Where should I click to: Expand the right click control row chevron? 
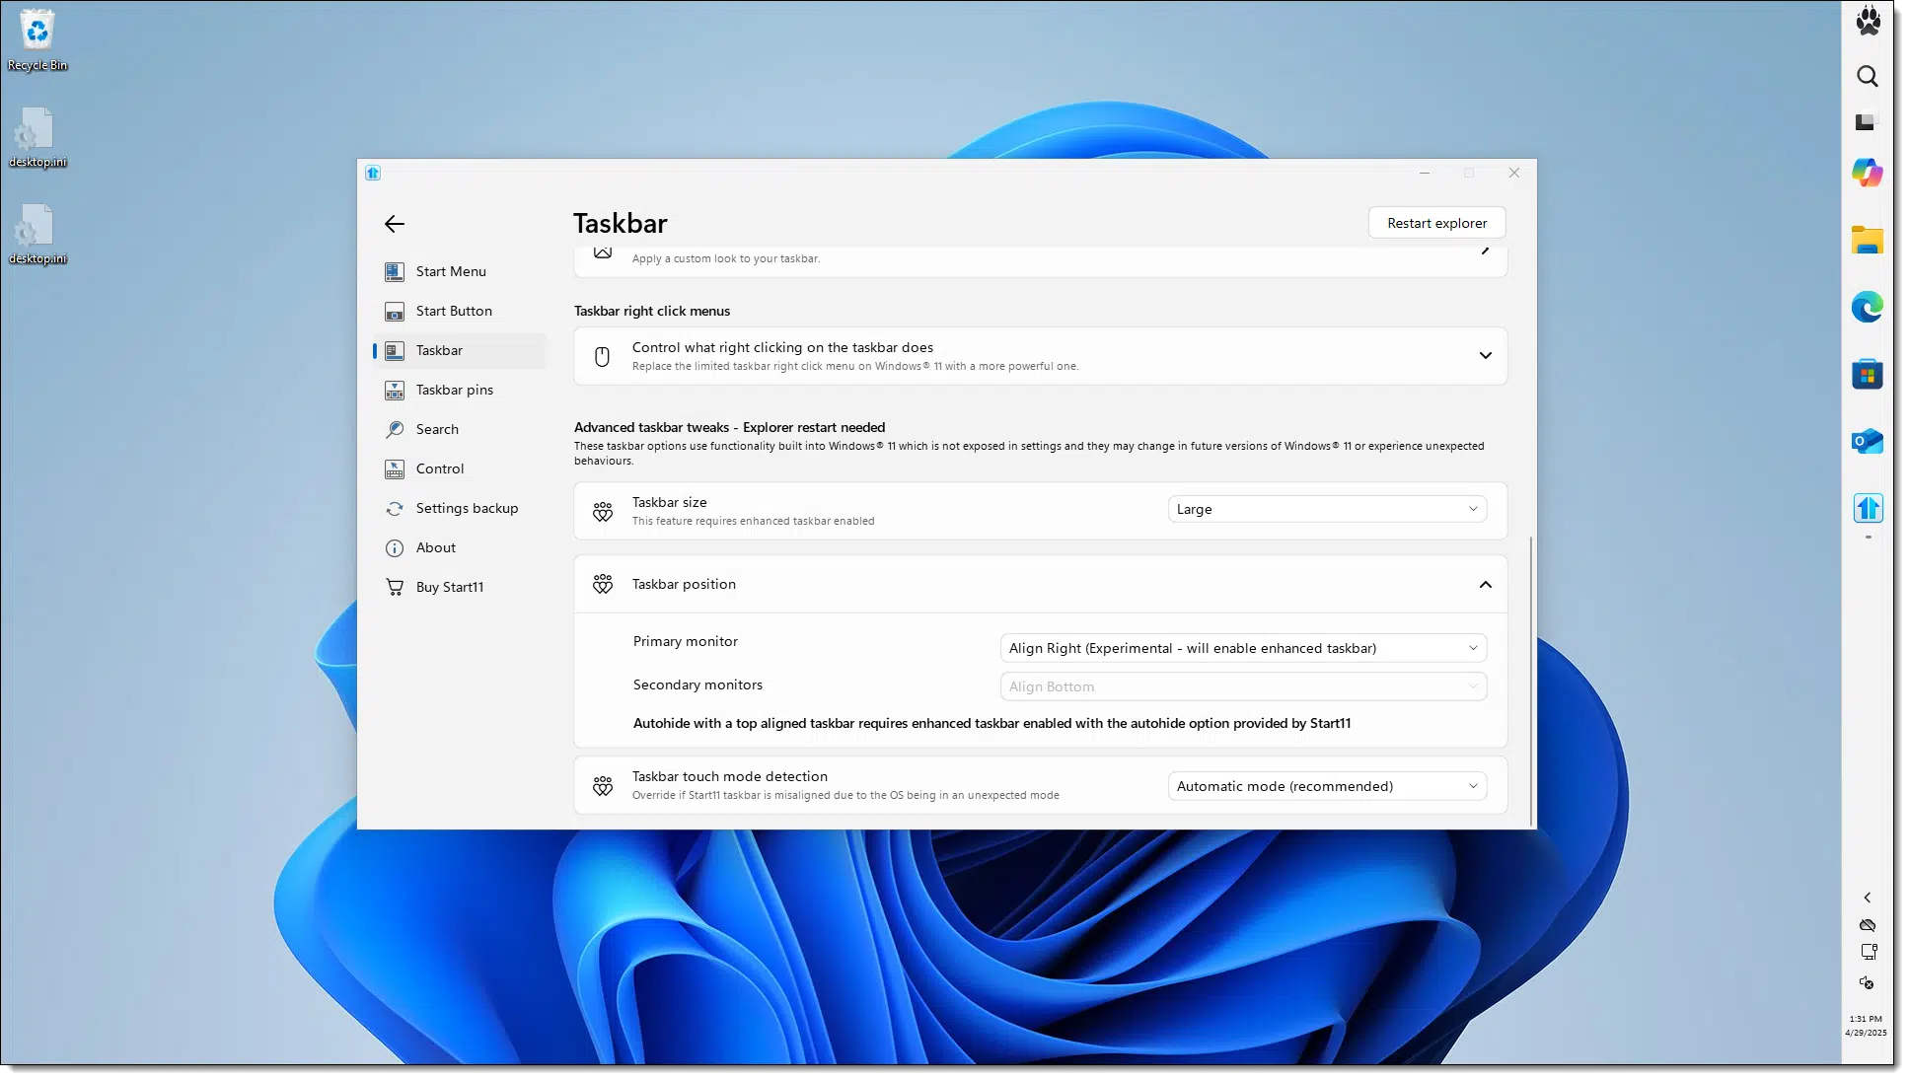[1485, 356]
